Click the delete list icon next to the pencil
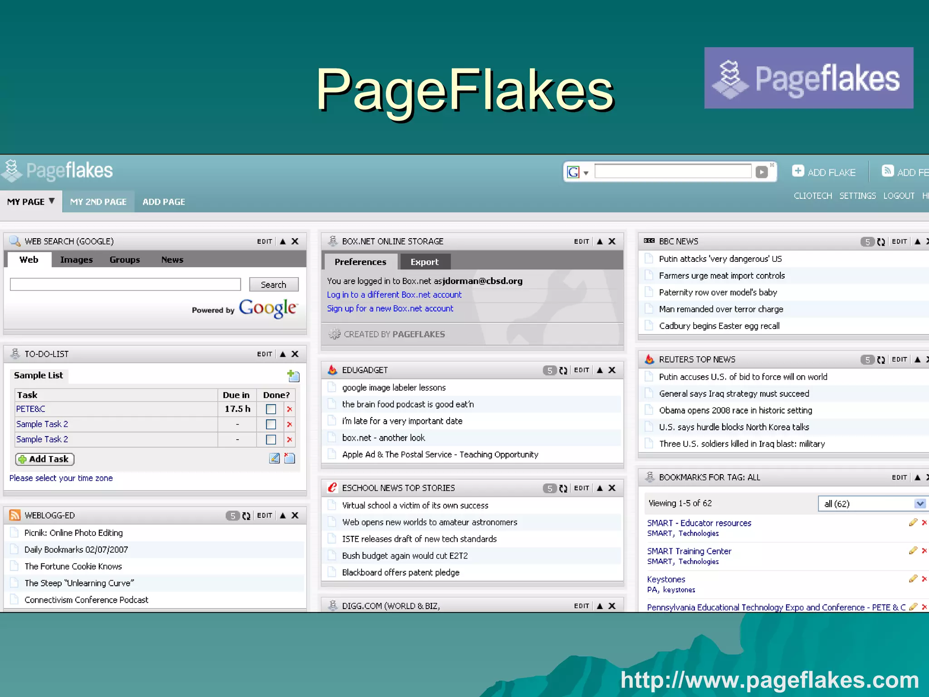The width and height of the screenshot is (929, 697). pos(289,458)
